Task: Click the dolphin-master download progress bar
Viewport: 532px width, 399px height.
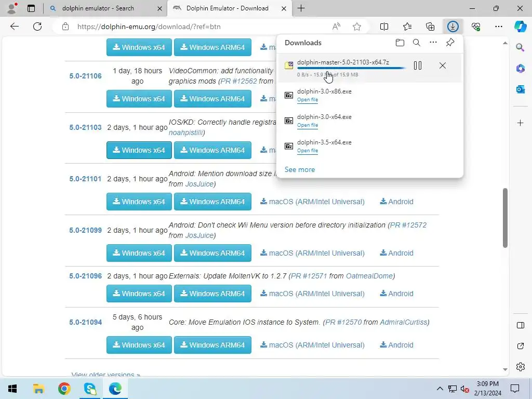Action: tap(351, 68)
